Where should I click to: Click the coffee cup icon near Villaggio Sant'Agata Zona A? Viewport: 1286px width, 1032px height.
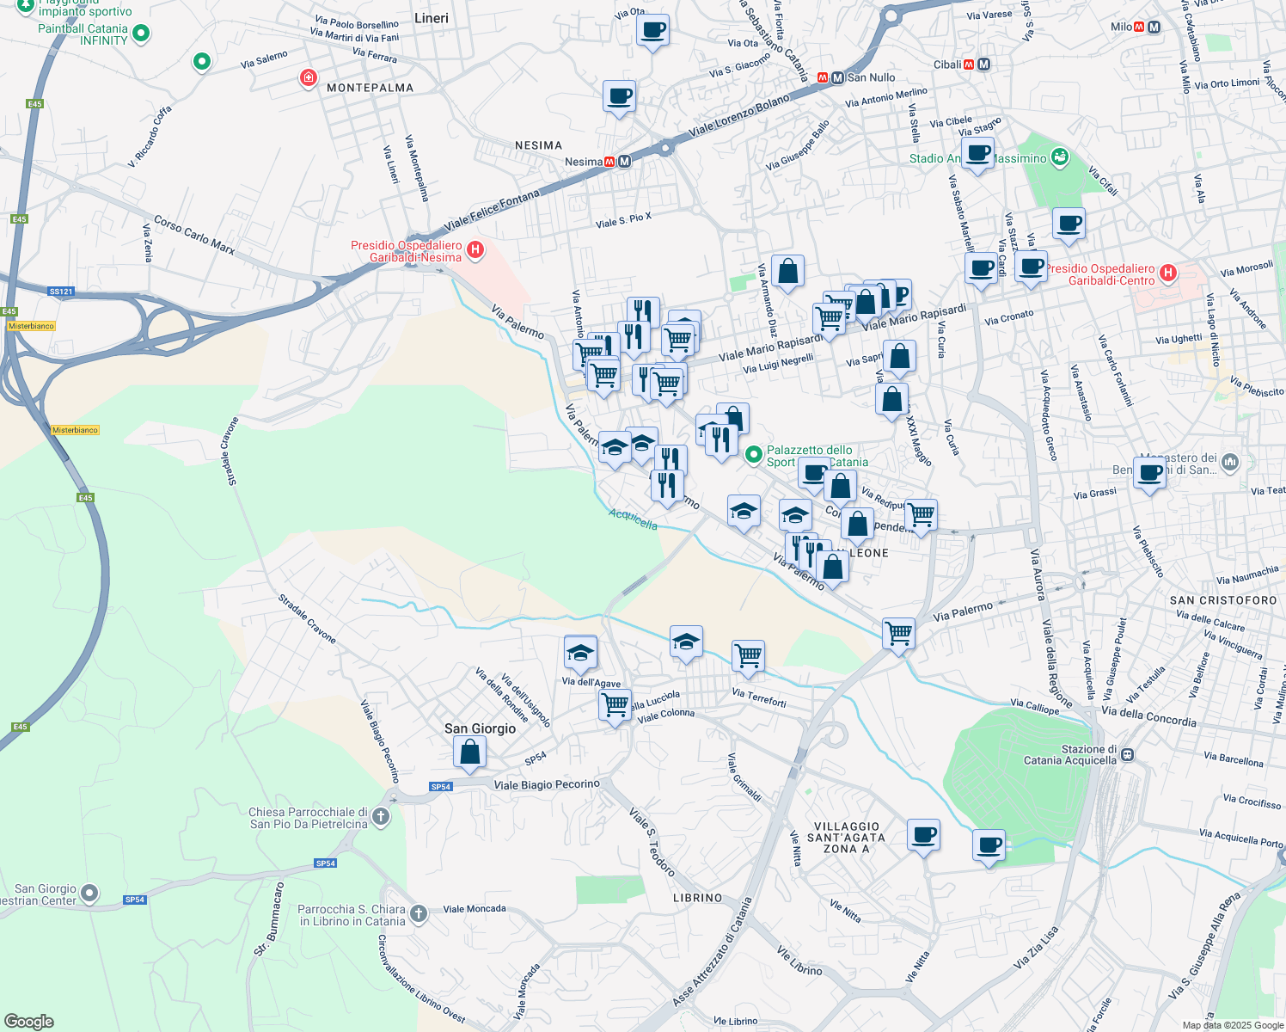(923, 835)
